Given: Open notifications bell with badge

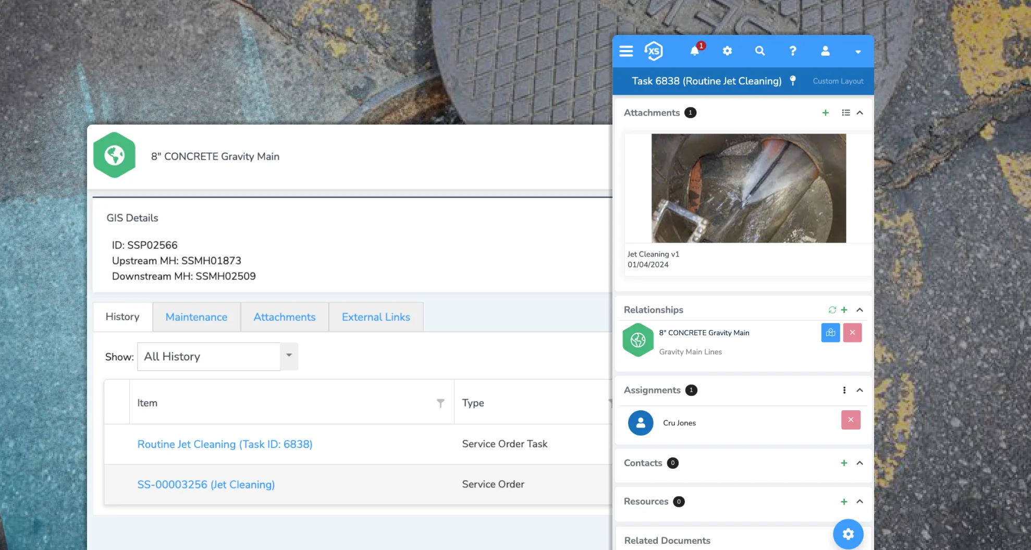Looking at the screenshot, I should pos(695,51).
